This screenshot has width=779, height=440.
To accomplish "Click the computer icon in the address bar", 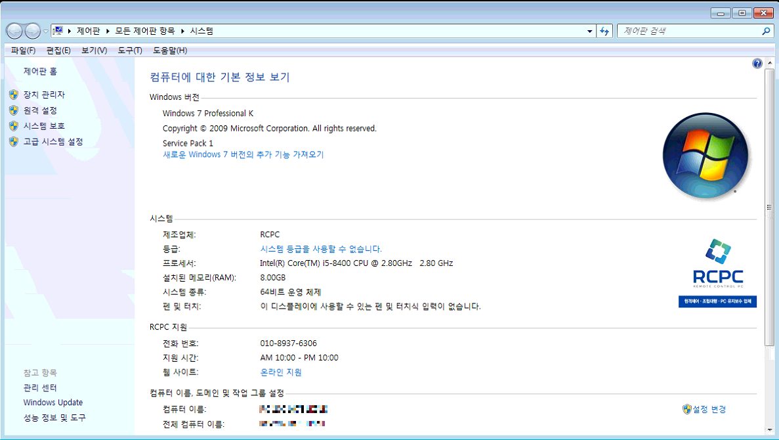I will [58, 31].
